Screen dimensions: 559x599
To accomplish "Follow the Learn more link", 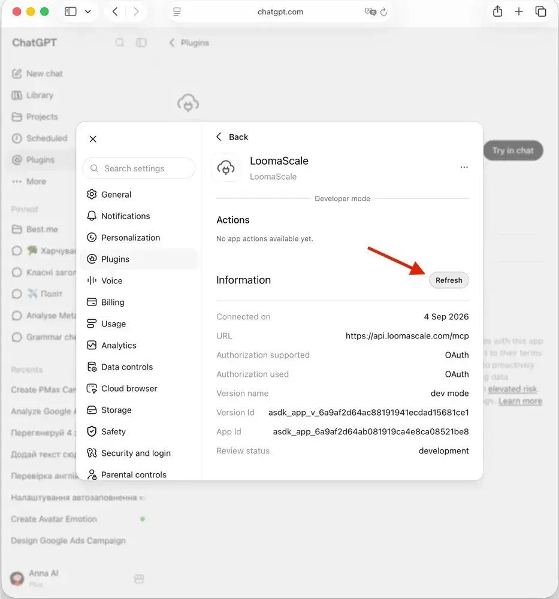I will click(520, 401).
